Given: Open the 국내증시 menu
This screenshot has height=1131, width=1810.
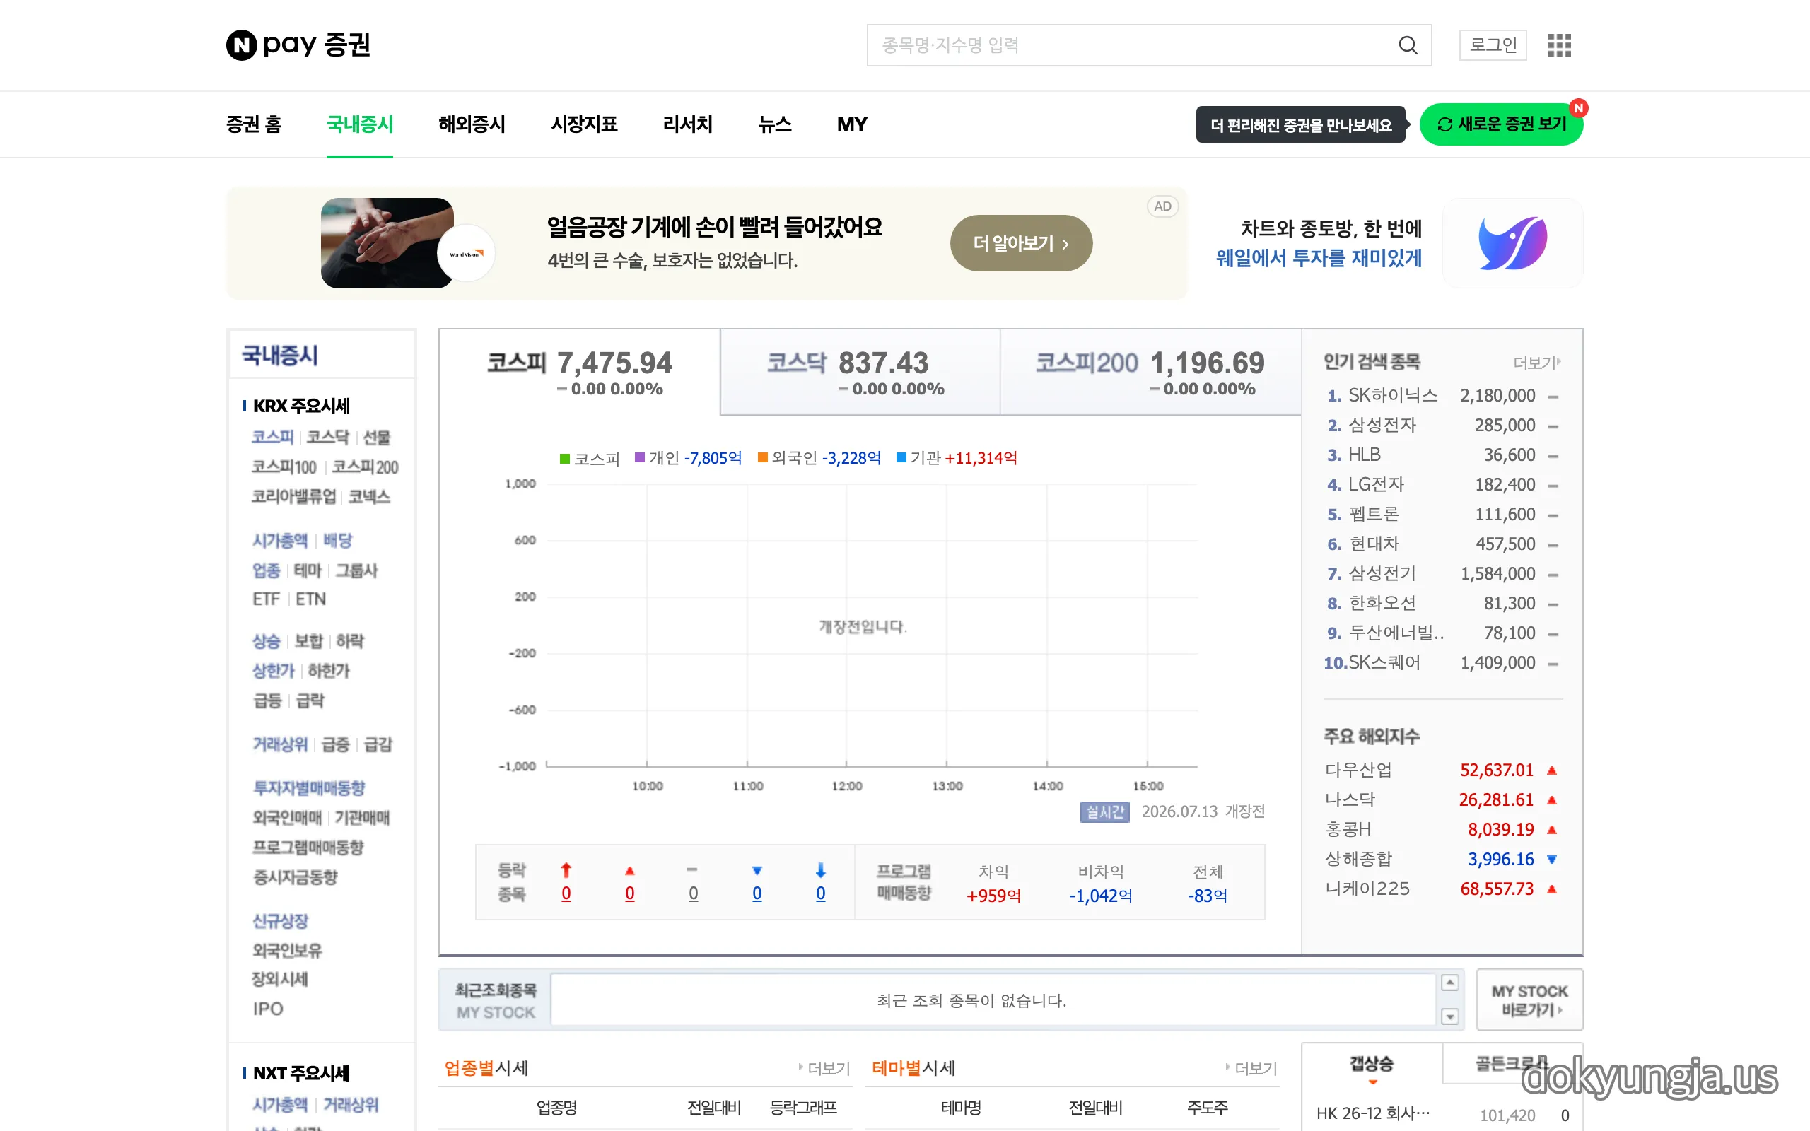Looking at the screenshot, I should 360,124.
